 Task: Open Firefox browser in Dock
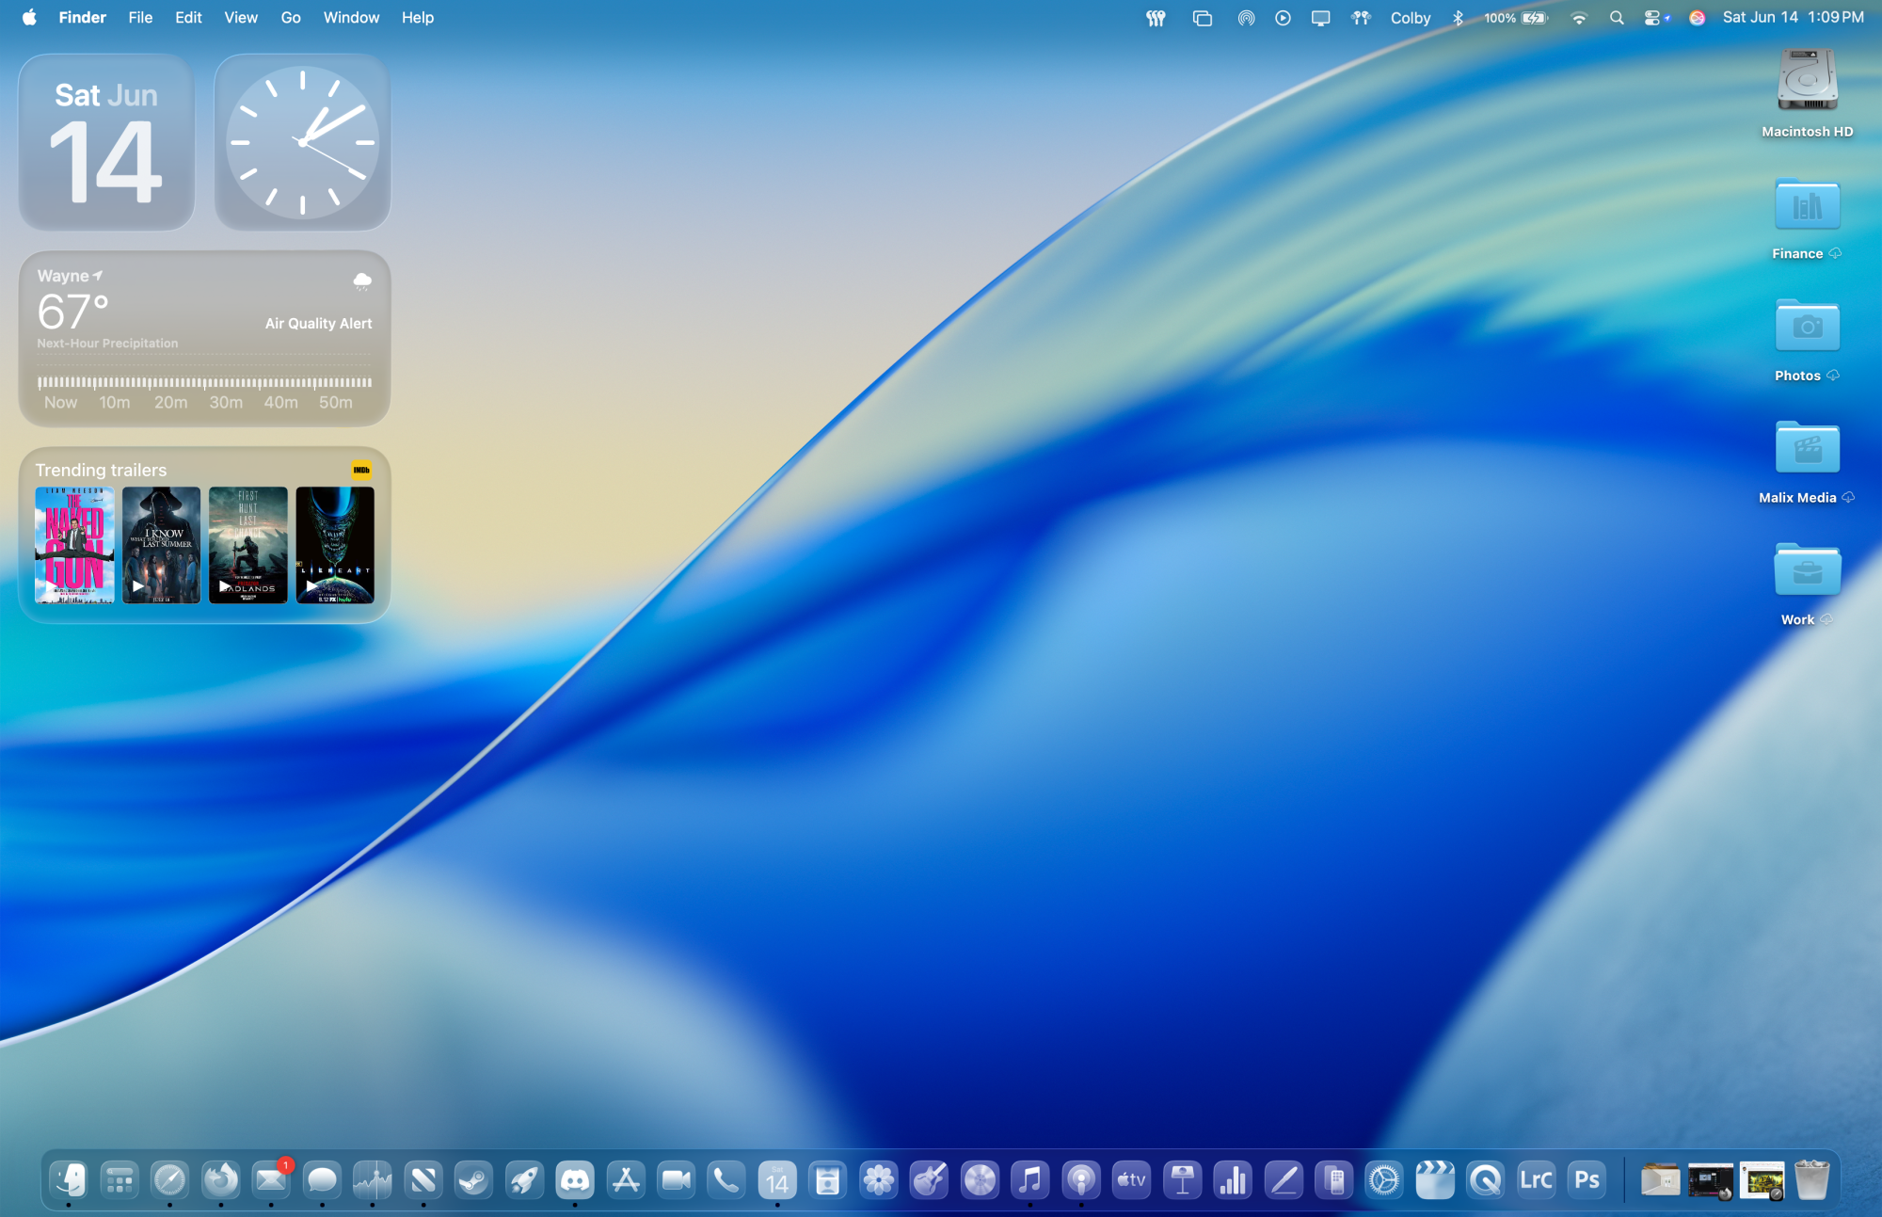tap(220, 1179)
